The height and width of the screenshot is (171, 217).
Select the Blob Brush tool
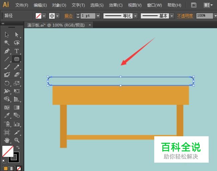[x=7, y=75]
